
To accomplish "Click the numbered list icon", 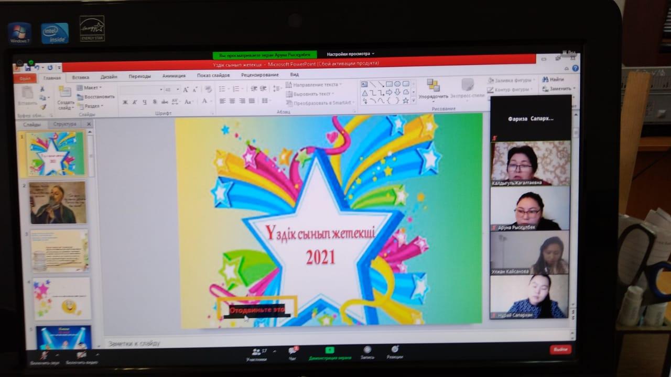I will 237,88.
